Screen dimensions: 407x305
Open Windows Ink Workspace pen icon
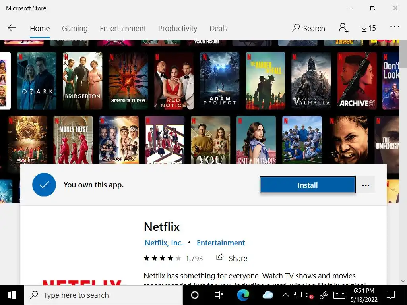(324, 295)
